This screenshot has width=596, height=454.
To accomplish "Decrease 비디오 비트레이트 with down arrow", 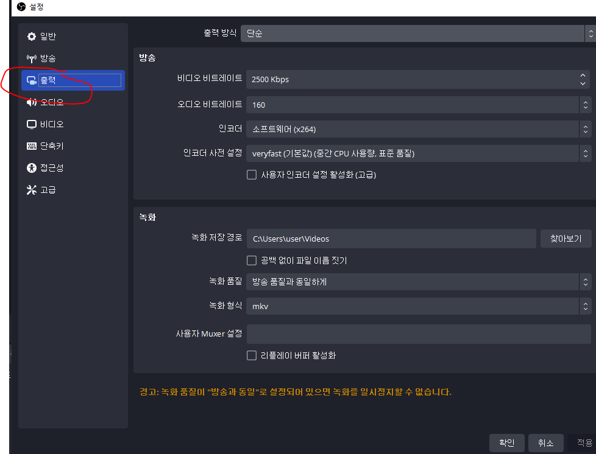I will (x=583, y=83).
